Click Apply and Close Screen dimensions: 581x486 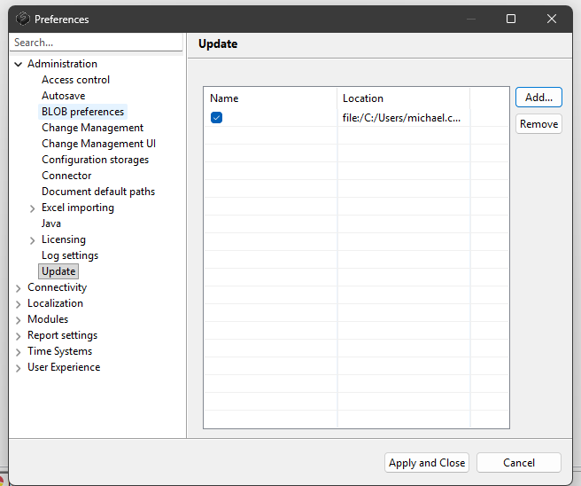[x=427, y=462]
